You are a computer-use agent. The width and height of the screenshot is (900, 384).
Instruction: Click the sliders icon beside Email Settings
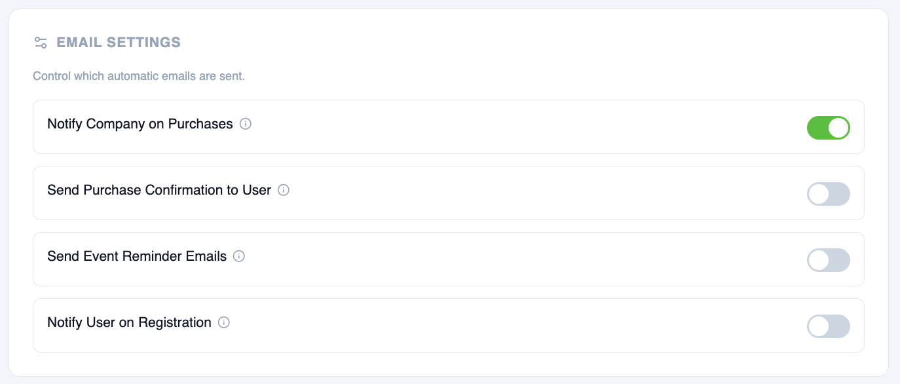coord(41,43)
